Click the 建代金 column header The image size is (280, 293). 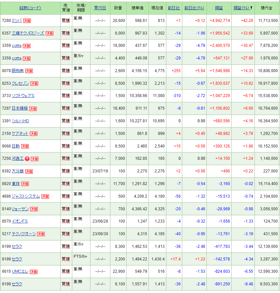[266, 8]
